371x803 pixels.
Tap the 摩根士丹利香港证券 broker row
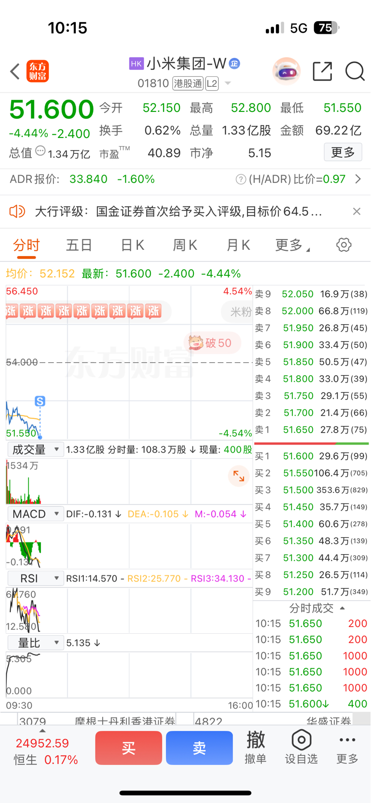tap(96, 721)
